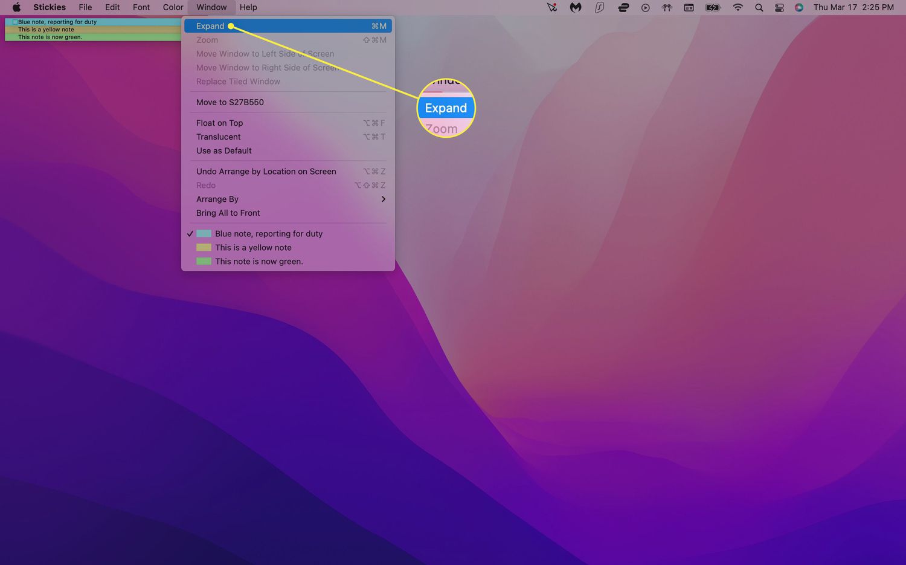Screen dimensions: 906x565
Task: Click the play circle menu bar icon
Action: point(645,7)
